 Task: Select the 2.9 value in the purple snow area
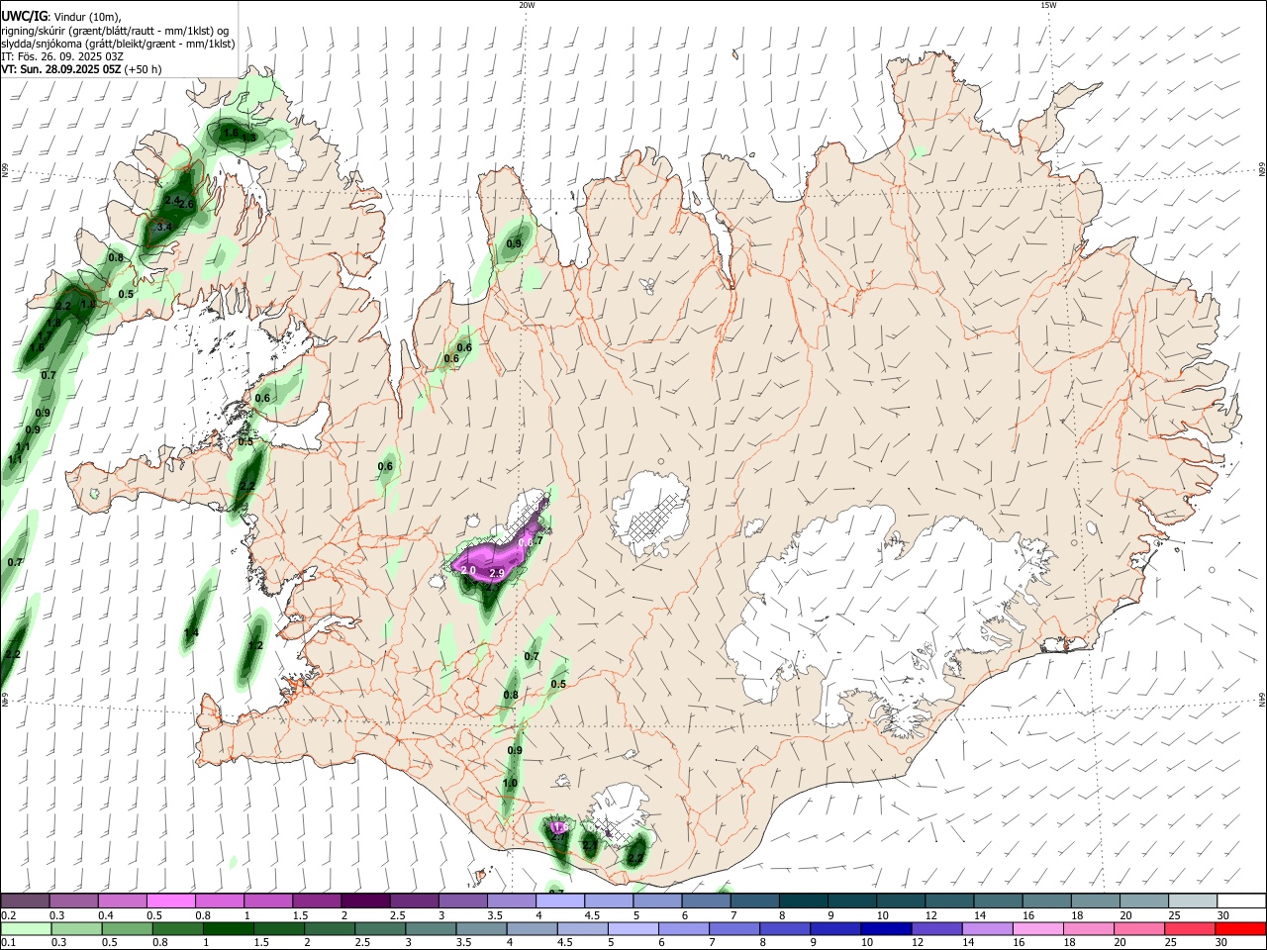click(x=498, y=573)
